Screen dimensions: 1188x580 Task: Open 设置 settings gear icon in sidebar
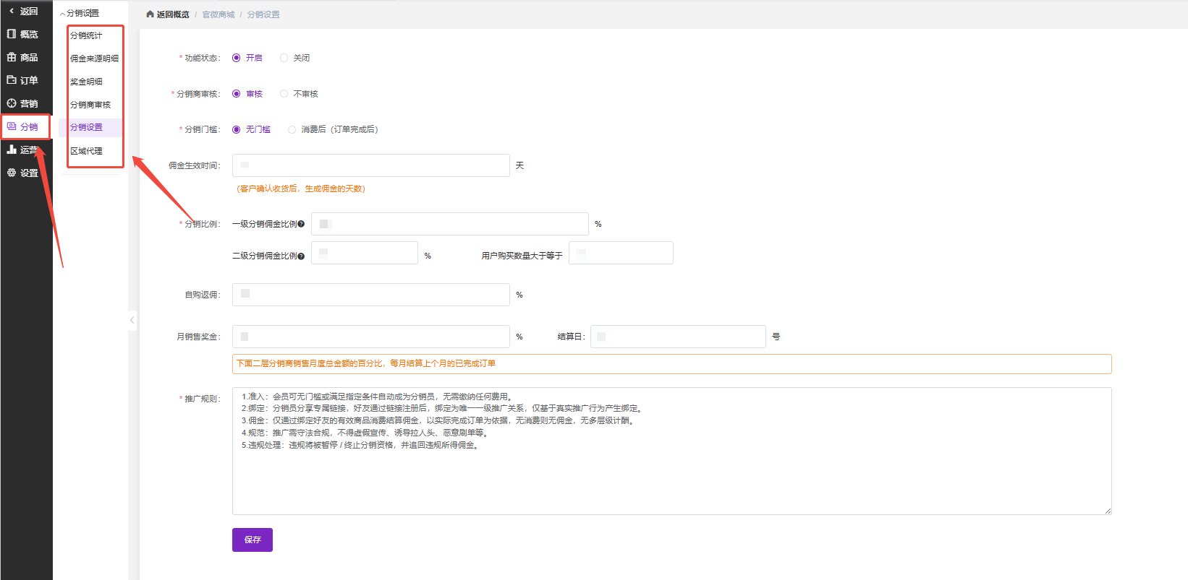pos(12,173)
